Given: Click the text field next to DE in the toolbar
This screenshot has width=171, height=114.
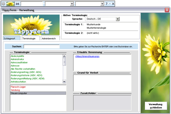Looking at the screenshot, I should [32, 4].
